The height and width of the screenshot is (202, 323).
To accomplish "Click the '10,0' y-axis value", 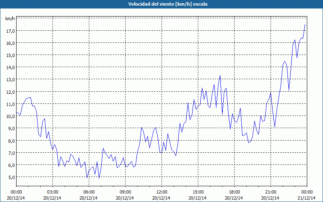I will click(10, 116).
